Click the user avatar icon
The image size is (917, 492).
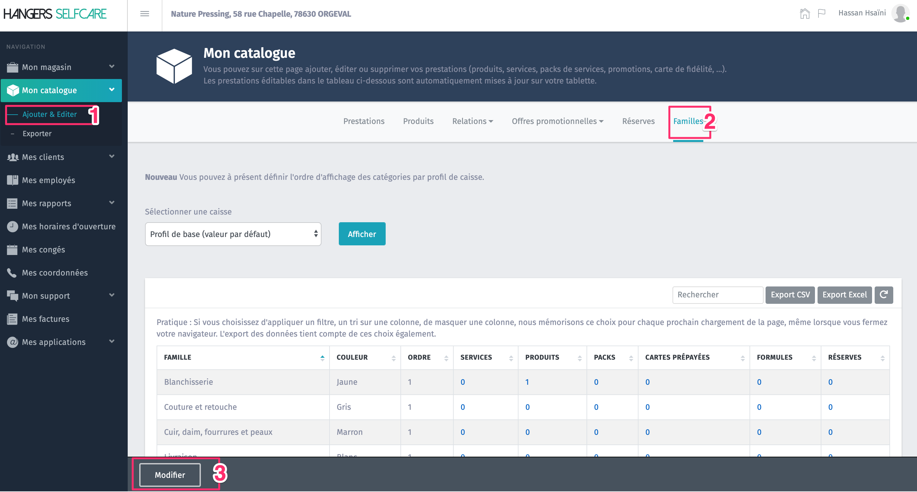900,13
